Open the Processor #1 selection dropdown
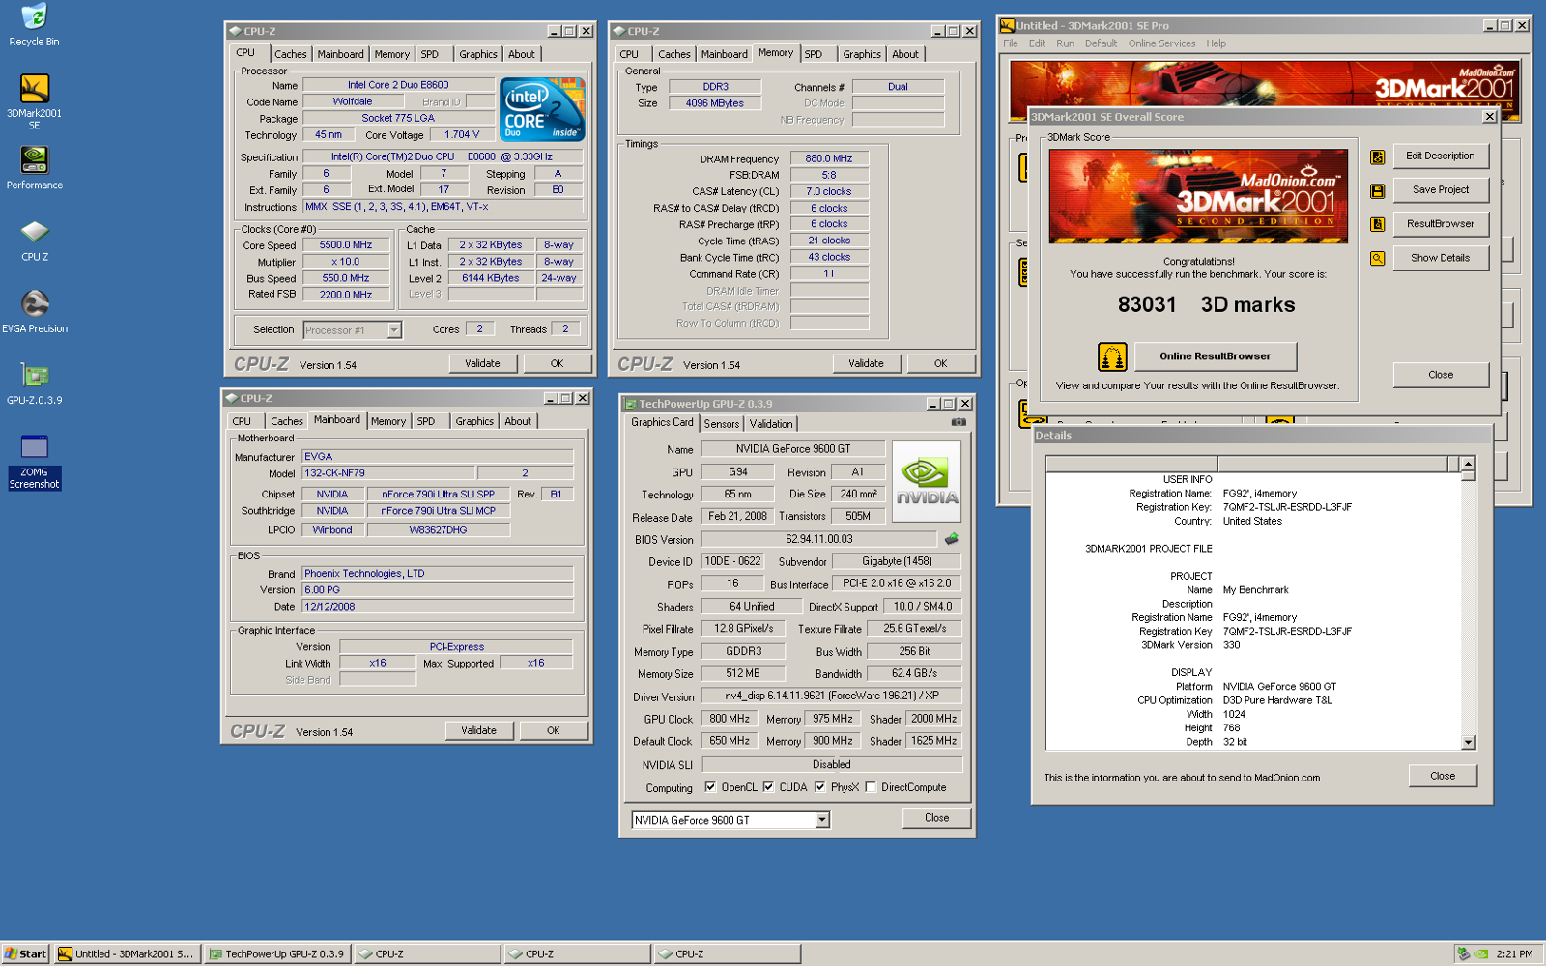 tap(394, 330)
